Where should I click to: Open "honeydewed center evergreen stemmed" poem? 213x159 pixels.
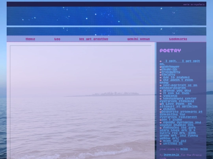tap(178, 100)
